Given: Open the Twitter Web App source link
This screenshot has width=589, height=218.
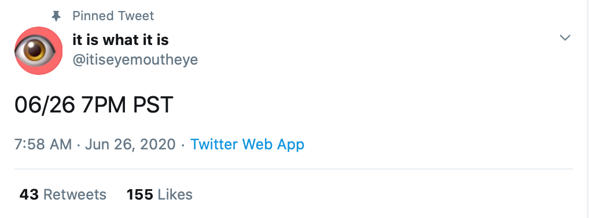Looking at the screenshot, I should [x=247, y=144].
